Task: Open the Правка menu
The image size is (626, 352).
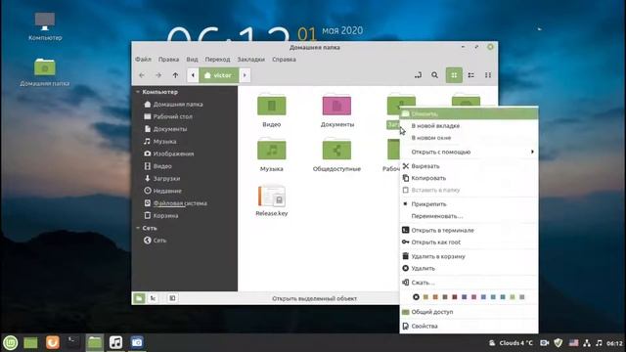Action: (168, 59)
